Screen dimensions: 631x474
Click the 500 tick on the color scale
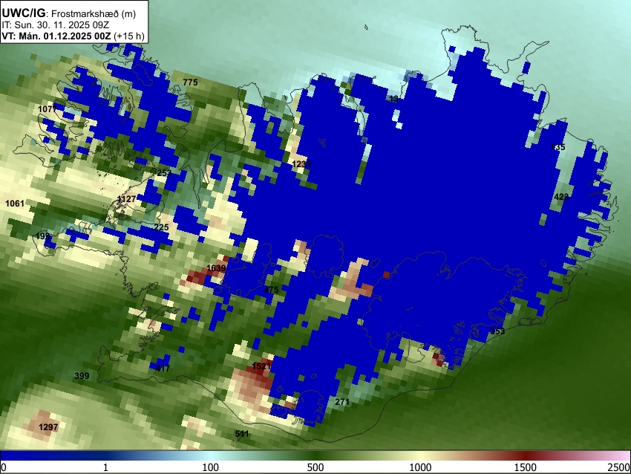pos(315,467)
